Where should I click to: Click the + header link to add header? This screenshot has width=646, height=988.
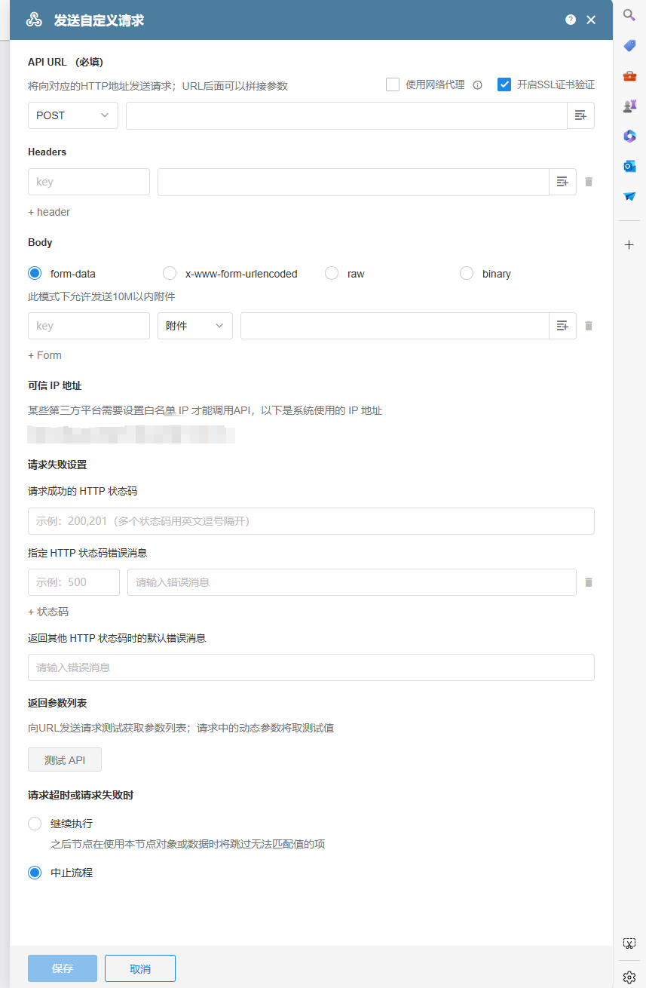click(x=48, y=212)
